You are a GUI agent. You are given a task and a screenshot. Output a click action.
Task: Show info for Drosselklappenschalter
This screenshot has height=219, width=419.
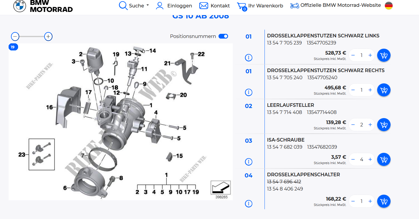[x=248, y=204]
